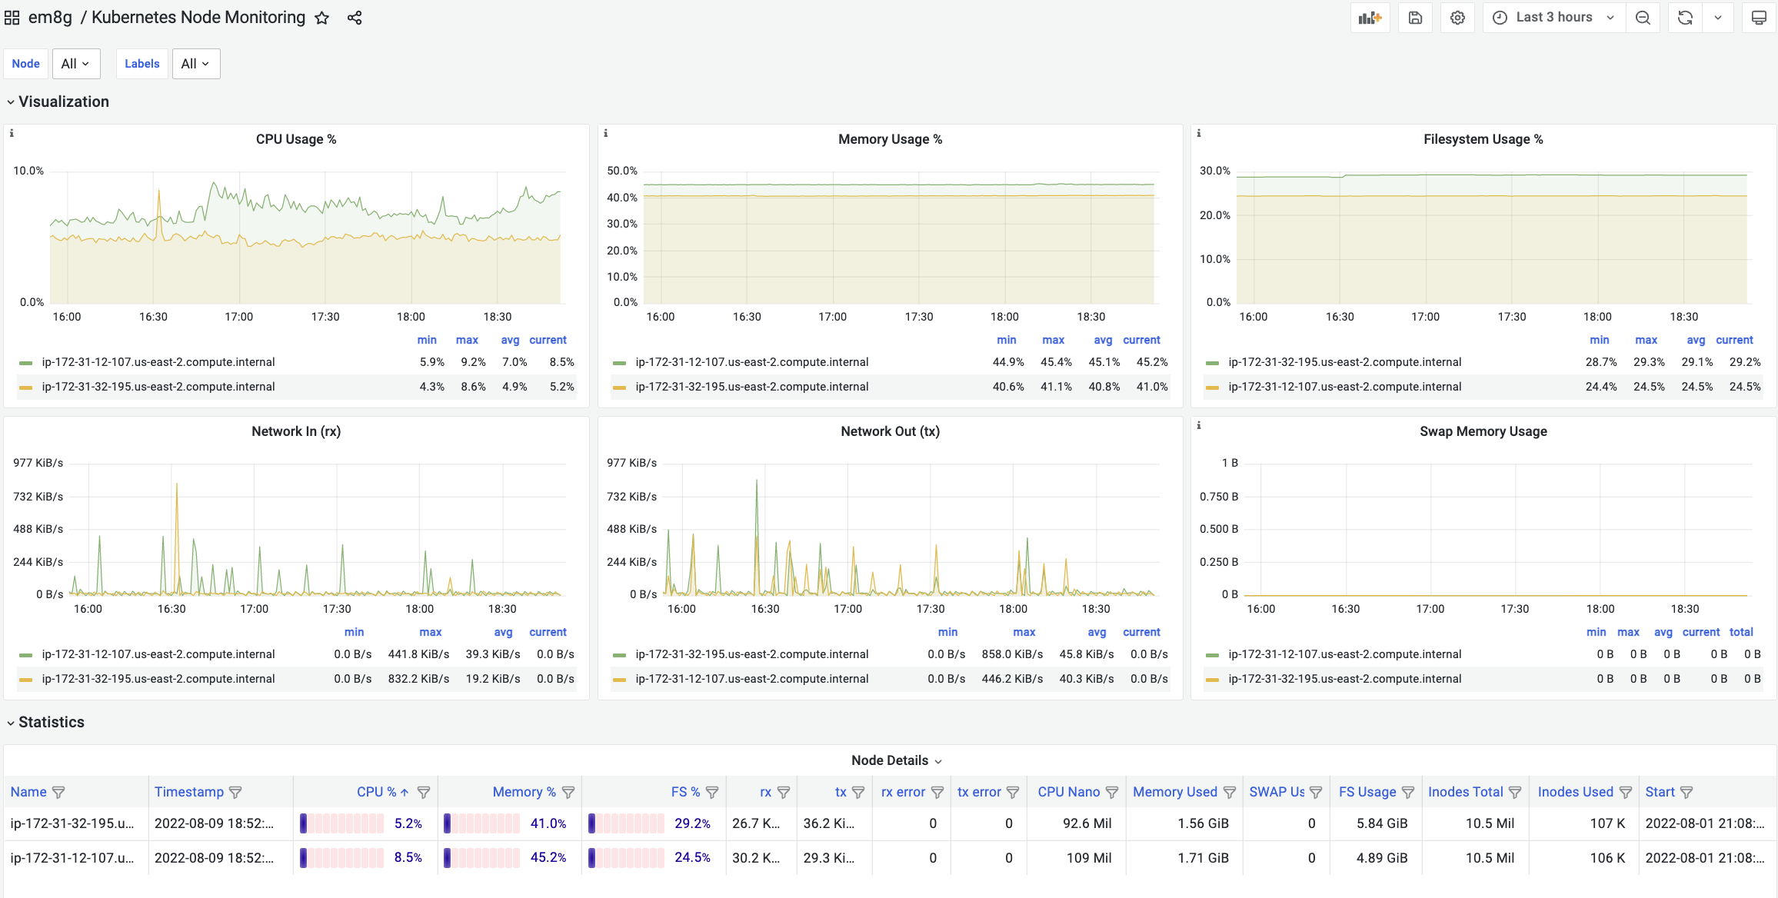Click the Save dashboard icon
1778x898 pixels.
point(1415,18)
